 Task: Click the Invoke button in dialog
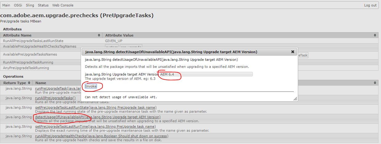coord(91,86)
